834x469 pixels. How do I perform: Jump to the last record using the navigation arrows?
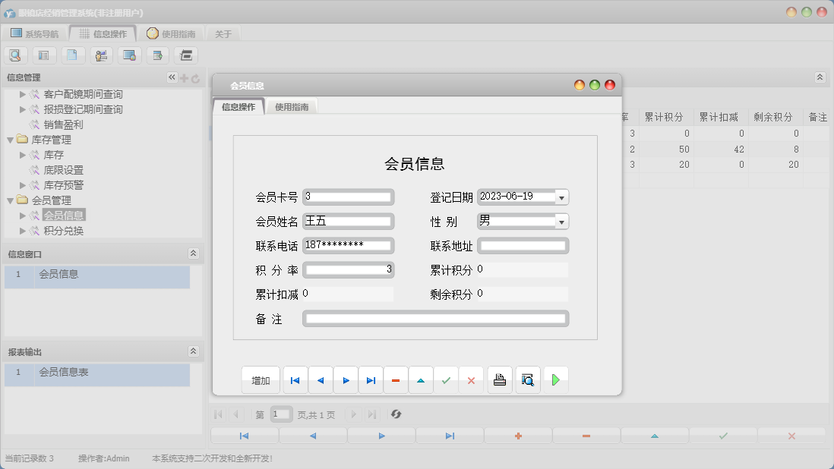(x=371, y=379)
